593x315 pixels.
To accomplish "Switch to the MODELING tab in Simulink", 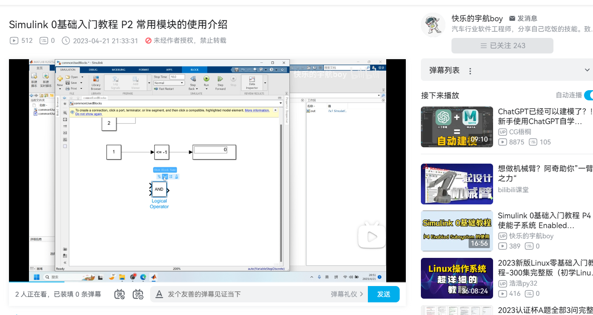I will 119,70.
